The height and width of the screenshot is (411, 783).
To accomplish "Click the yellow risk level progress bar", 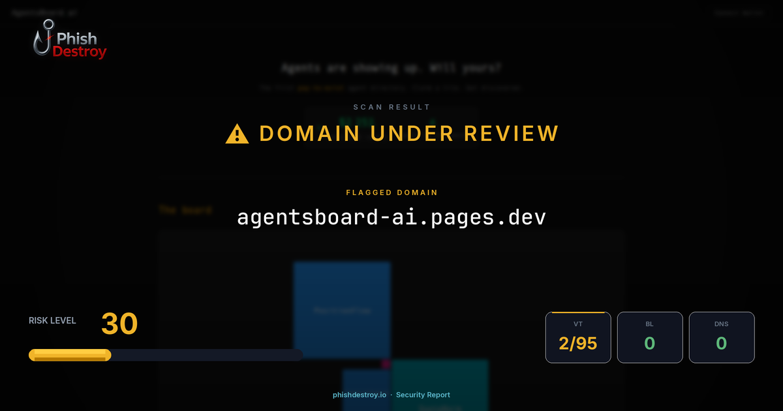I will coord(69,354).
